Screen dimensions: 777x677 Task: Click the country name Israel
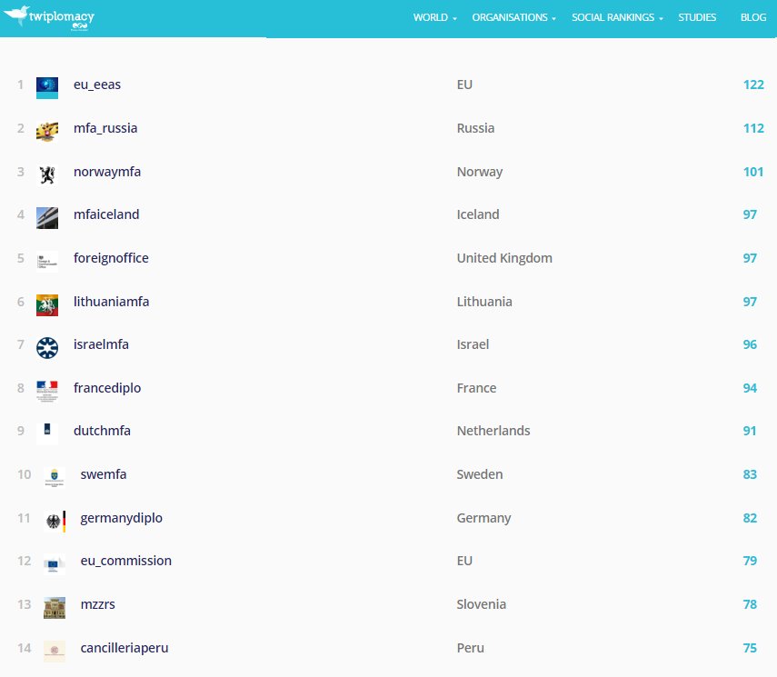pos(473,344)
